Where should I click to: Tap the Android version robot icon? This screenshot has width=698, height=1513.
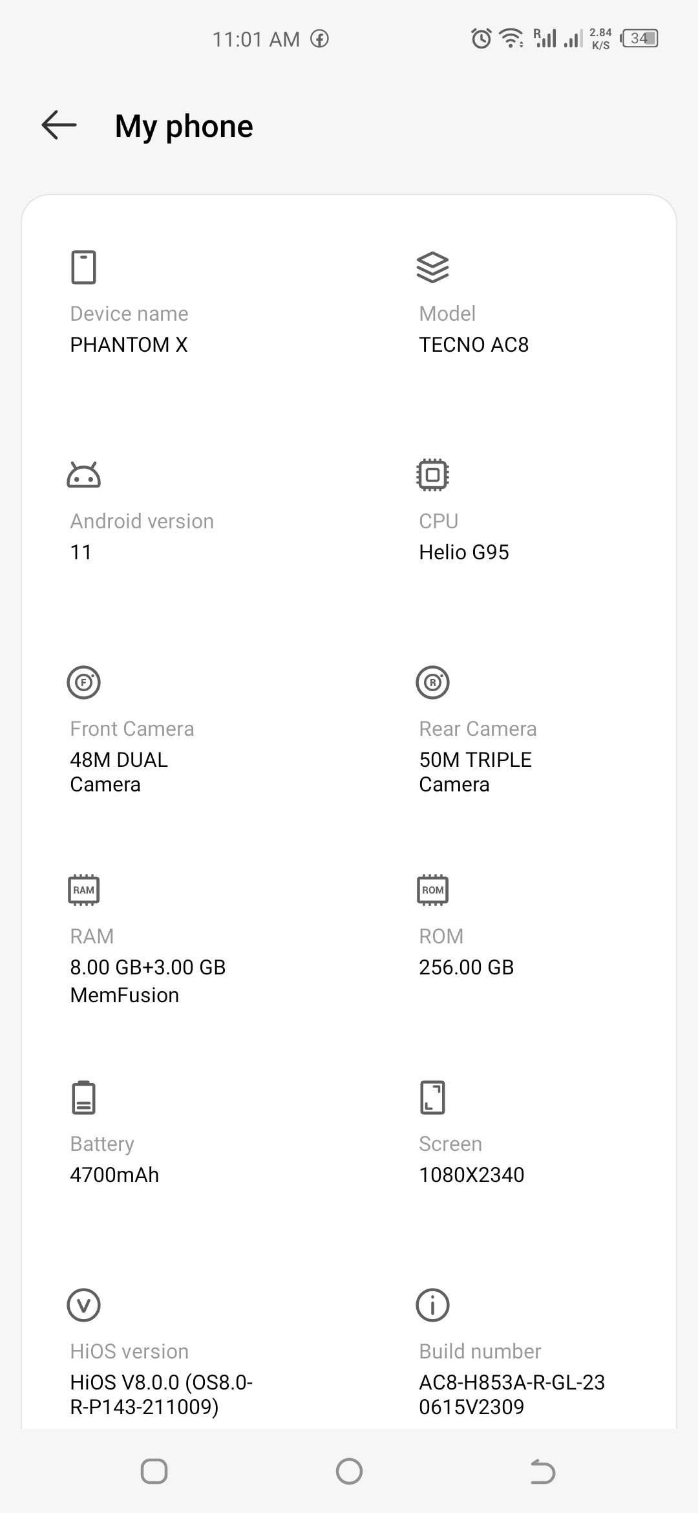83,475
